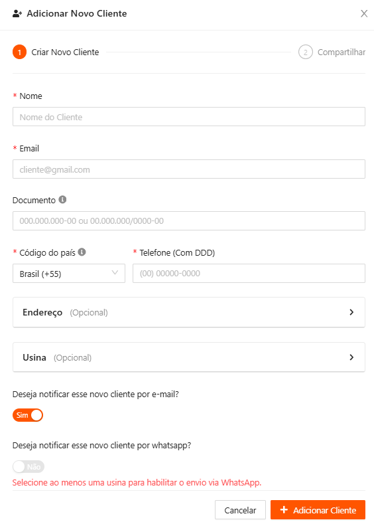Click the Documento info icon
The image size is (374, 528).
62,200
